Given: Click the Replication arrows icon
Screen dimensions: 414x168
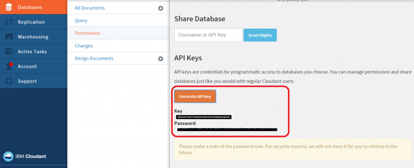Looking at the screenshot, I should click(9, 22).
